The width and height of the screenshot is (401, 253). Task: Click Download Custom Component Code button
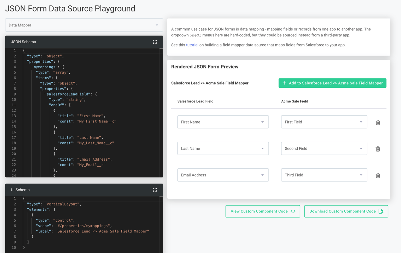(x=346, y=211)
